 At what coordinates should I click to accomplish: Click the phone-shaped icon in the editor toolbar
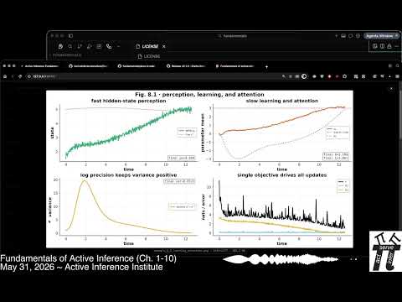pos(109,46)
